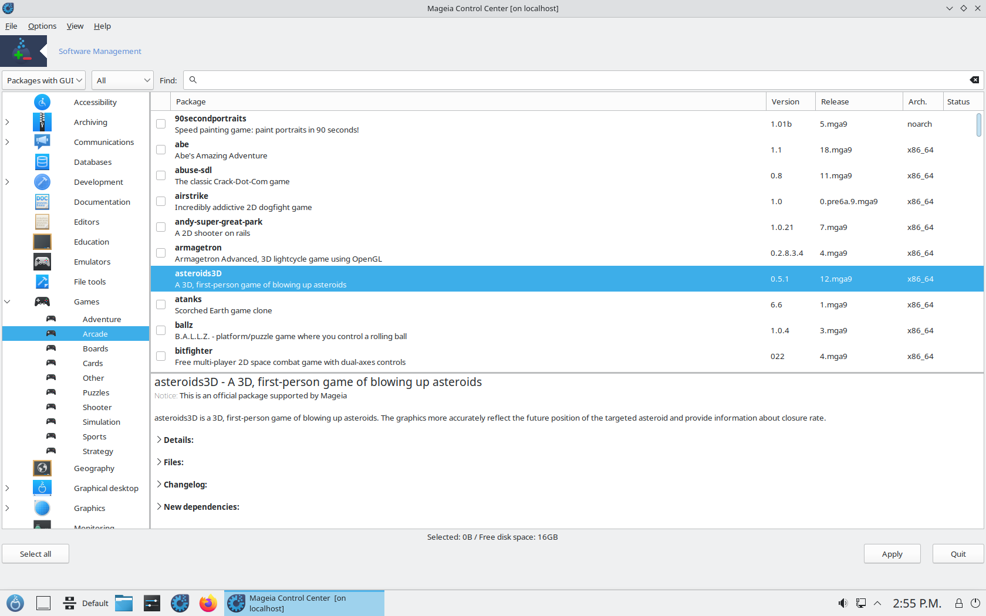Screen dimensions: 986x616
Task: Click the Development hammer icon
Action: [42, 182]
